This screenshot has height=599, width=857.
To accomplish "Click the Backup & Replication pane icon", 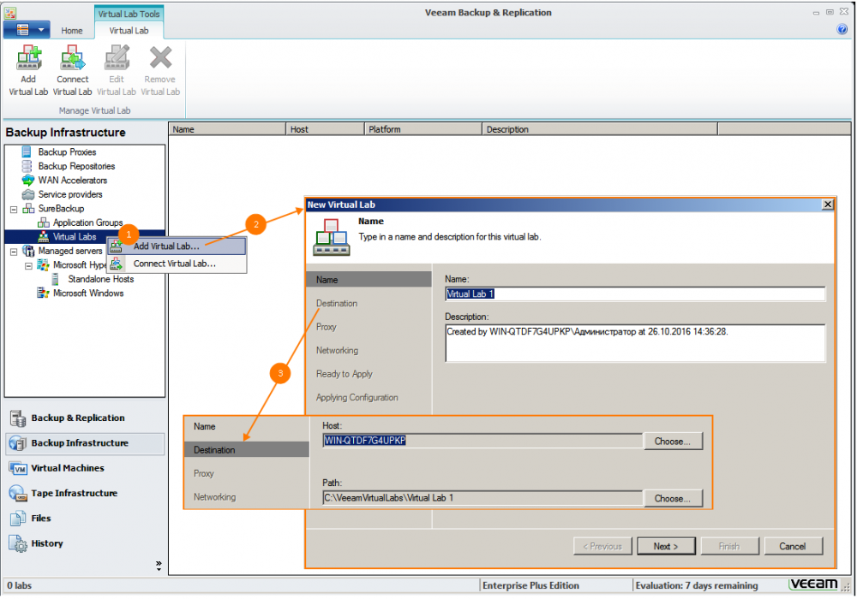I will click(18, 418).
